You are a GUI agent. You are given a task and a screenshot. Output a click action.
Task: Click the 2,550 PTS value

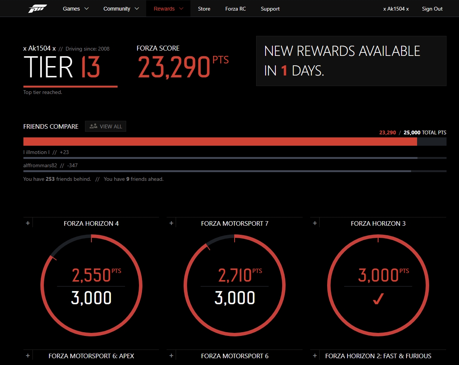(x=96, y=275)
